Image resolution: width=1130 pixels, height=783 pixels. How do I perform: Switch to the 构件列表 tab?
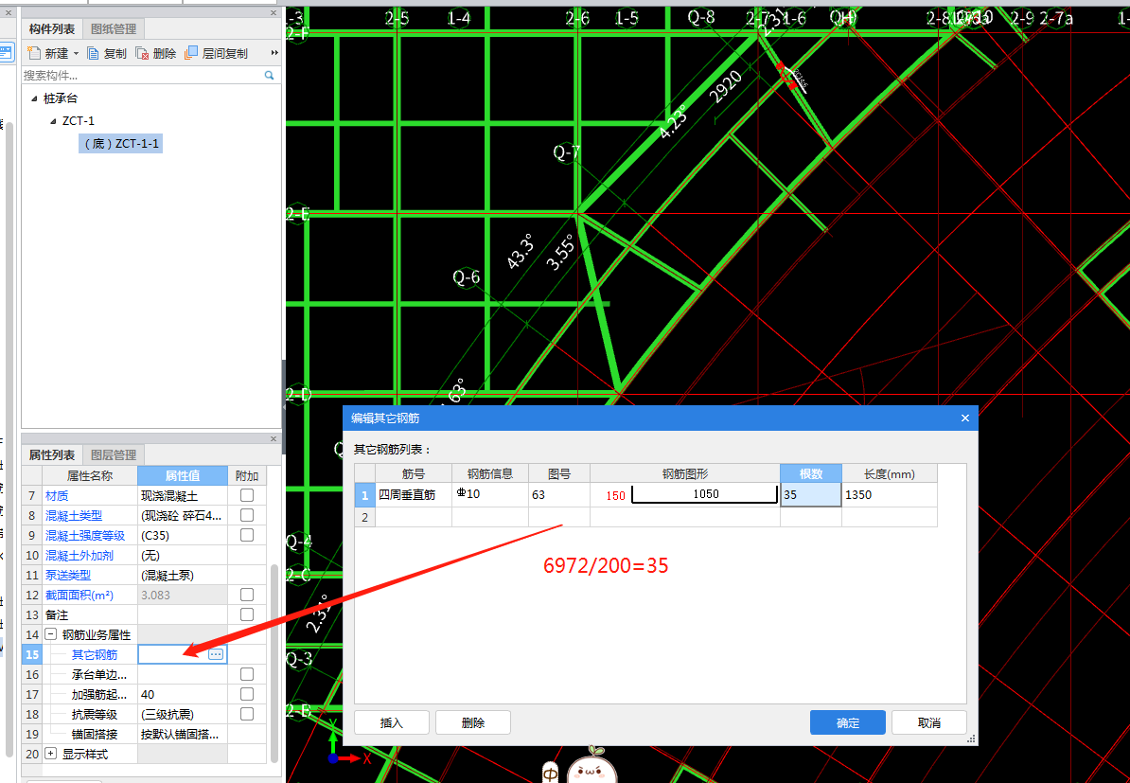52,28
